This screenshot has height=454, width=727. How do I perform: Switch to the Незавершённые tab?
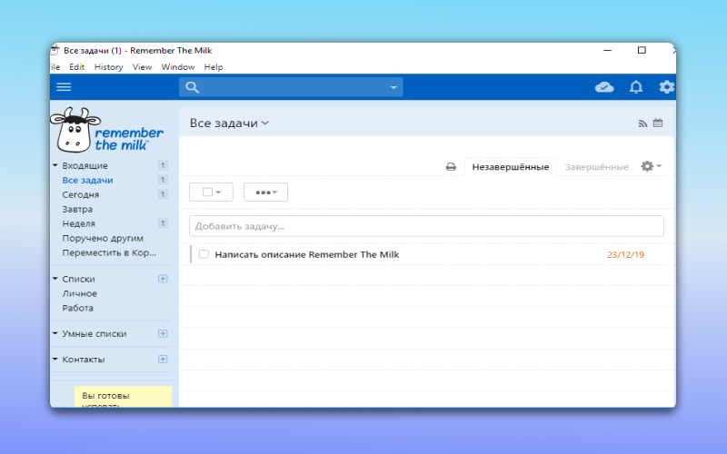point(510,167)
